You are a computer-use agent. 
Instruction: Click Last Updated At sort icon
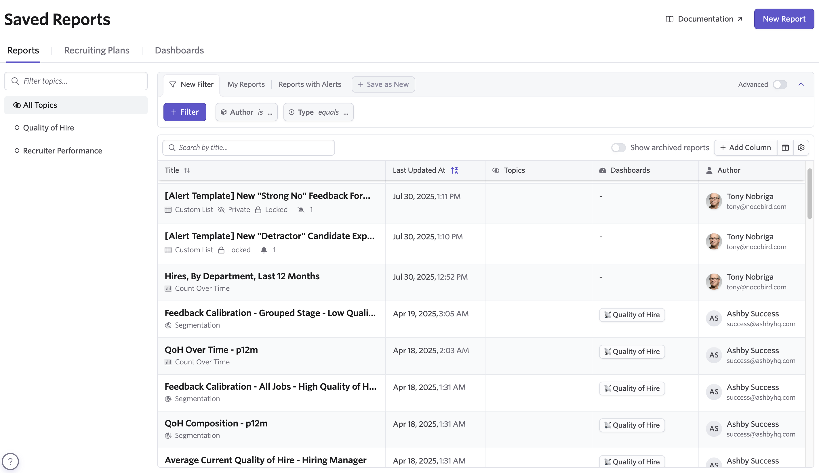tap(454, 170)
